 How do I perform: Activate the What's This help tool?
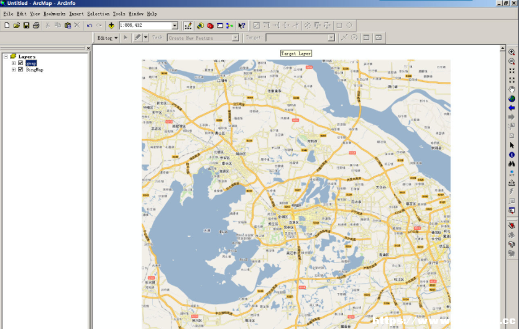coord(242,25)
